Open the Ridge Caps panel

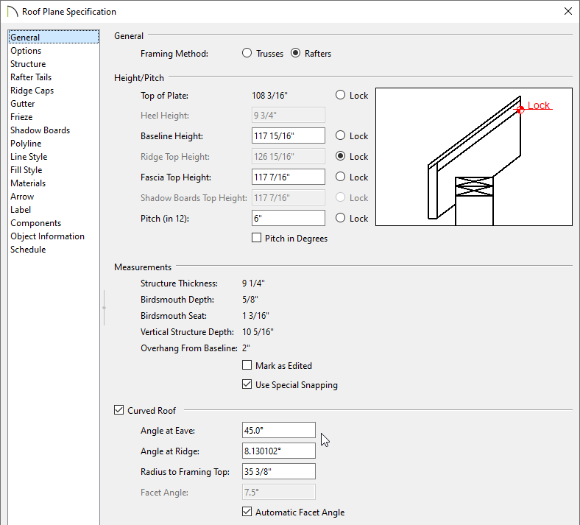pyautogui.click(x=32, y=91)
